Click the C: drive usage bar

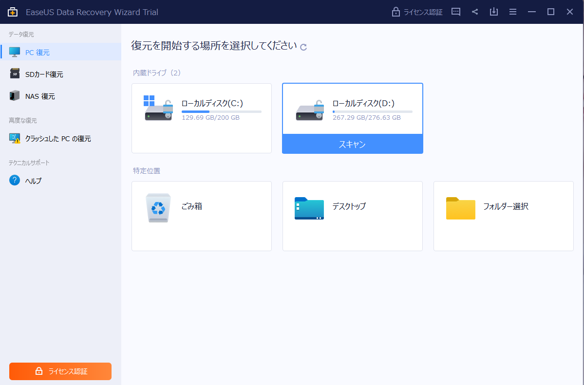tap(222, 111)
